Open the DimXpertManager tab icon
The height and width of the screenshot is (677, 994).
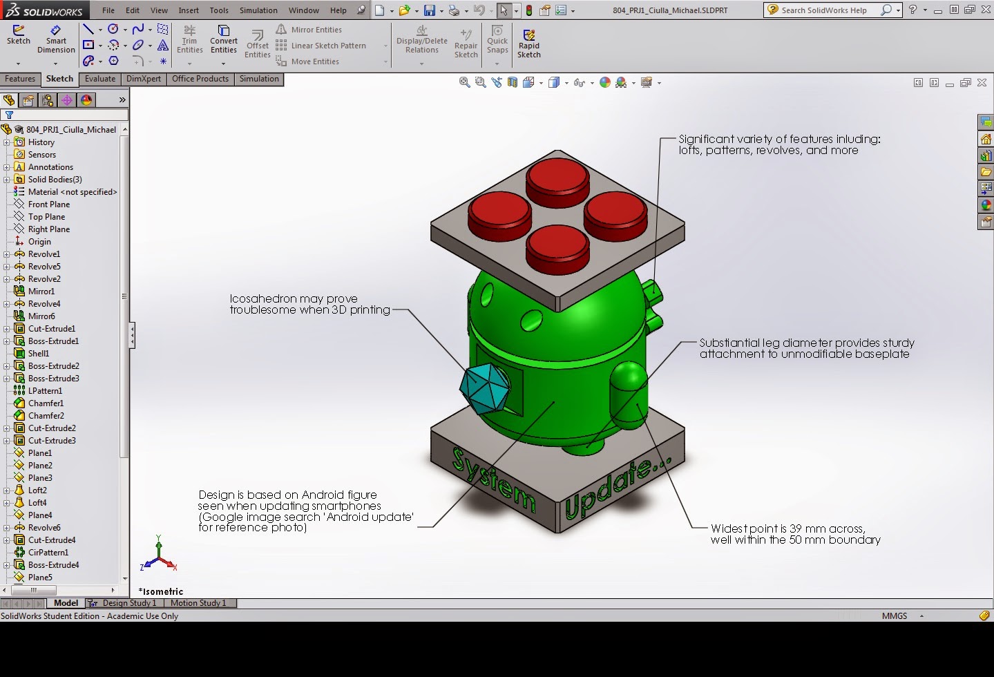[67, 100]
